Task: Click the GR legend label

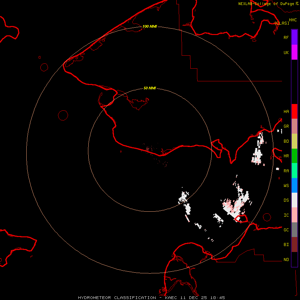Action: pos(286,126)
